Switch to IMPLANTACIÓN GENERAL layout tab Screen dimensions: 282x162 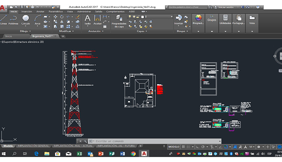[33, 145]
